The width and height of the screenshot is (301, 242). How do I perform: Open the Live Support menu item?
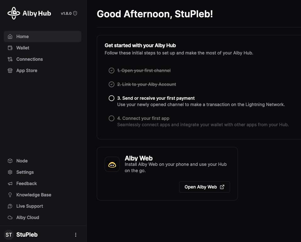coord(30,206)
